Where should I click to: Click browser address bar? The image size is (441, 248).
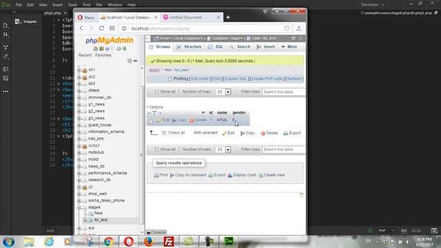[x=206, y=28]
